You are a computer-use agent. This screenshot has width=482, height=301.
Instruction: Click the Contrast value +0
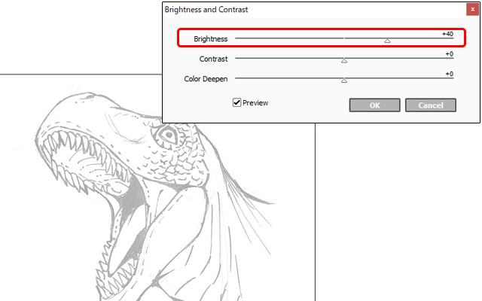click(x=449, y=53)
